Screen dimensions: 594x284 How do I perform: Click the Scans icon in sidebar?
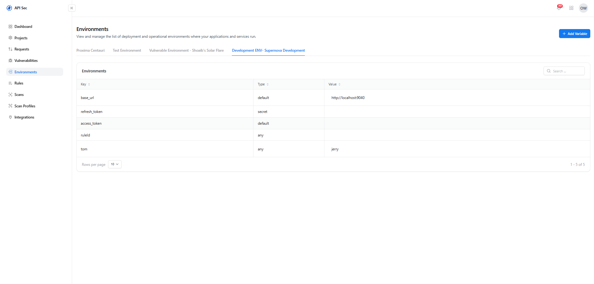[11, 95]
